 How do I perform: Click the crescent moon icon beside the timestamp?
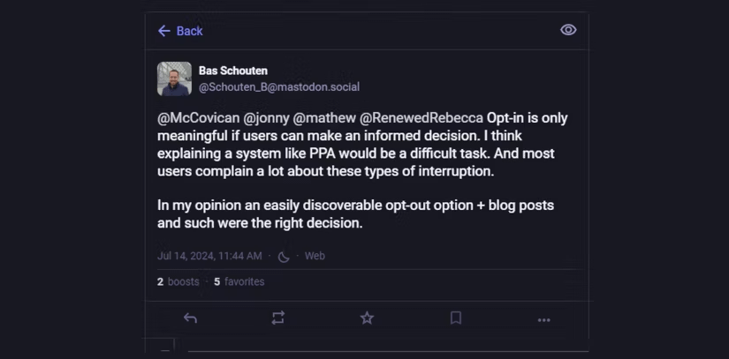tap(284, 257)
